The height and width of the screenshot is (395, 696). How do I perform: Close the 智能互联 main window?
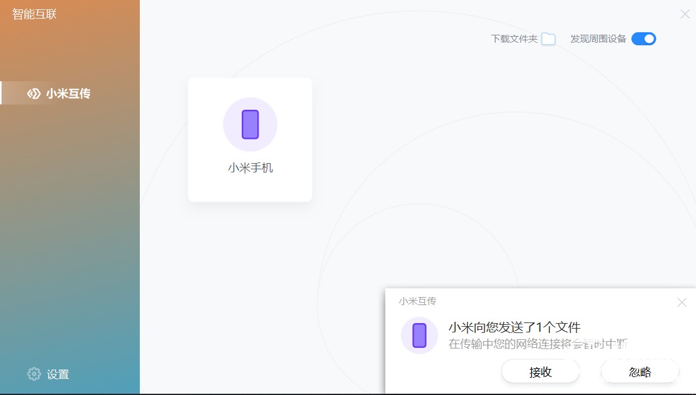coord(685,14)
